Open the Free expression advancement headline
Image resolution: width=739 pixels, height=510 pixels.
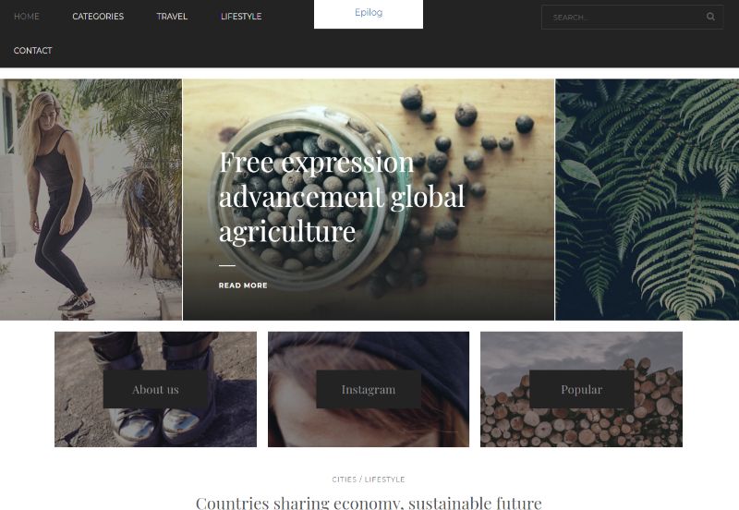pos(342,197)
